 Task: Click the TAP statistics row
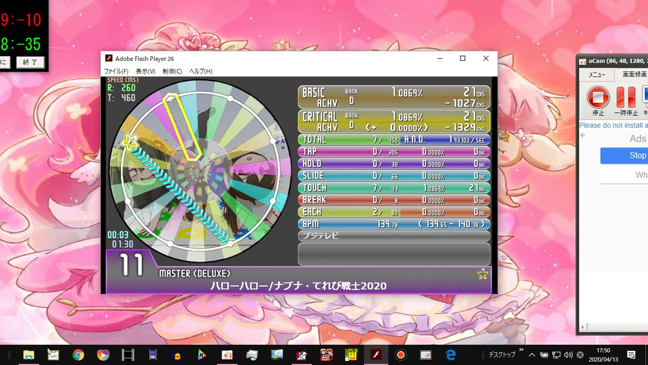point(394,151)
